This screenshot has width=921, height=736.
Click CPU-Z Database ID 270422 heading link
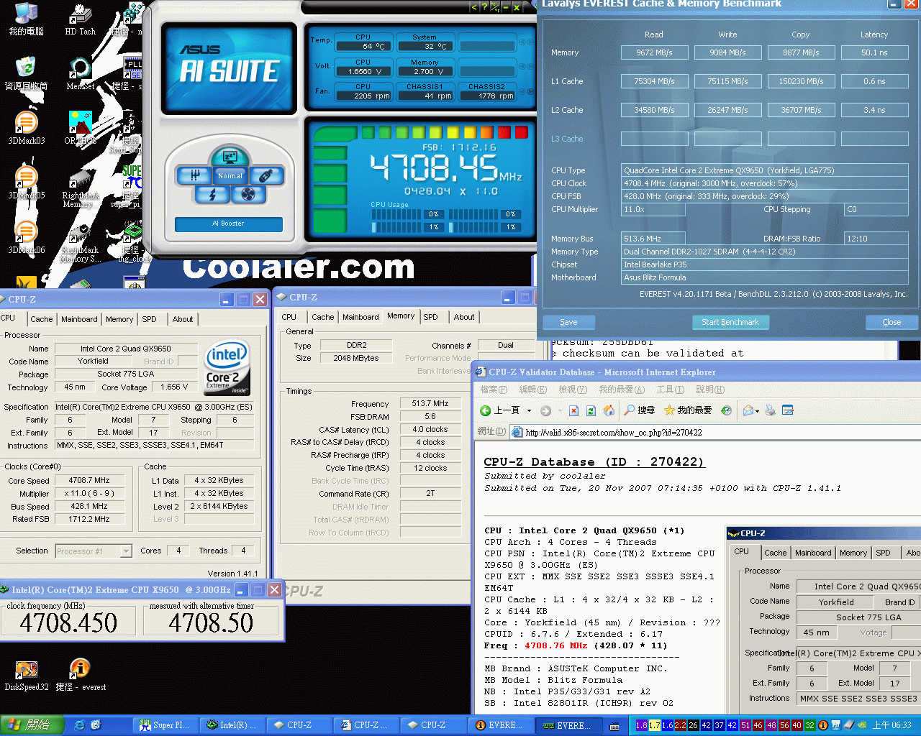coord(594,462)
